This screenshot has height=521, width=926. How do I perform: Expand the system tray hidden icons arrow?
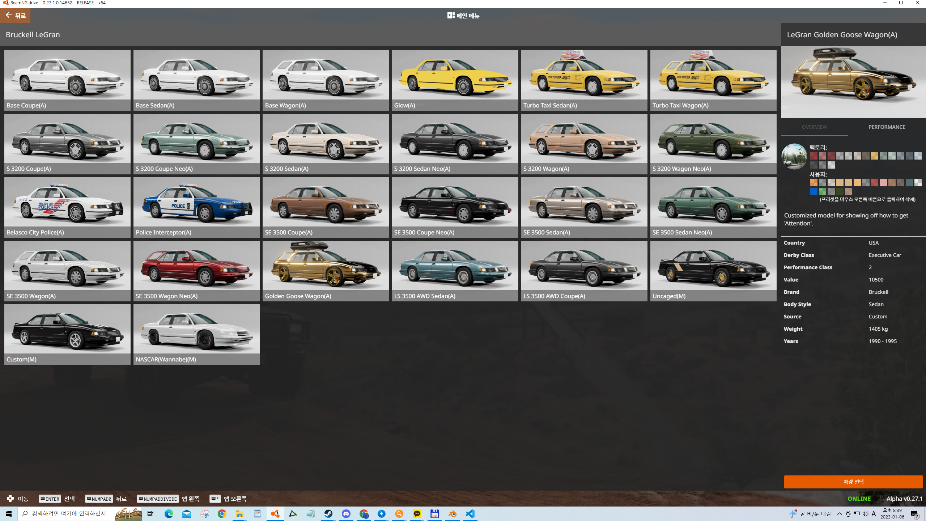pyautogui.click(x=839, y=514)
